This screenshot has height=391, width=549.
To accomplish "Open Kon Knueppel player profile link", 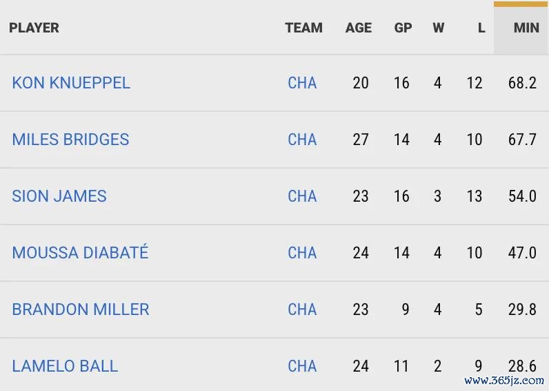I will pyautogui.click(x=71, y=83).
